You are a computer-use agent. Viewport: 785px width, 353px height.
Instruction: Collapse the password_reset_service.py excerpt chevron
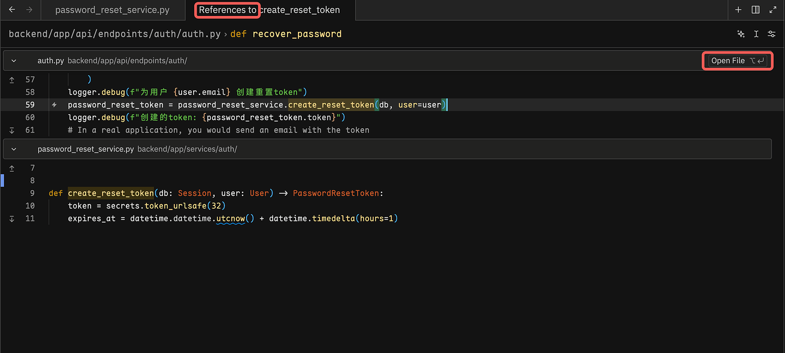[14, 149]
